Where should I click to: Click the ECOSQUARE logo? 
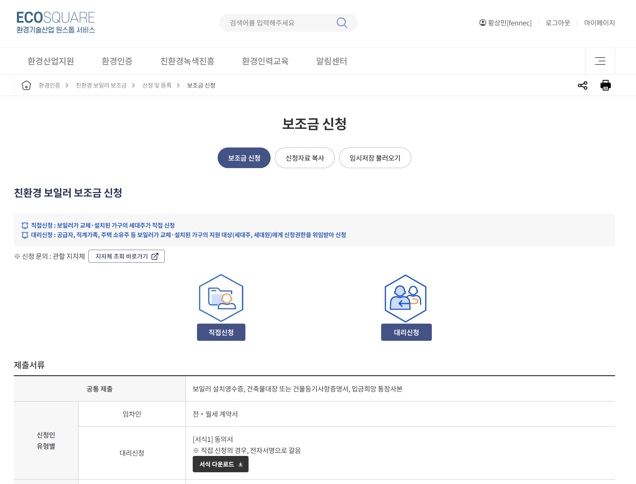pos(56,22)
